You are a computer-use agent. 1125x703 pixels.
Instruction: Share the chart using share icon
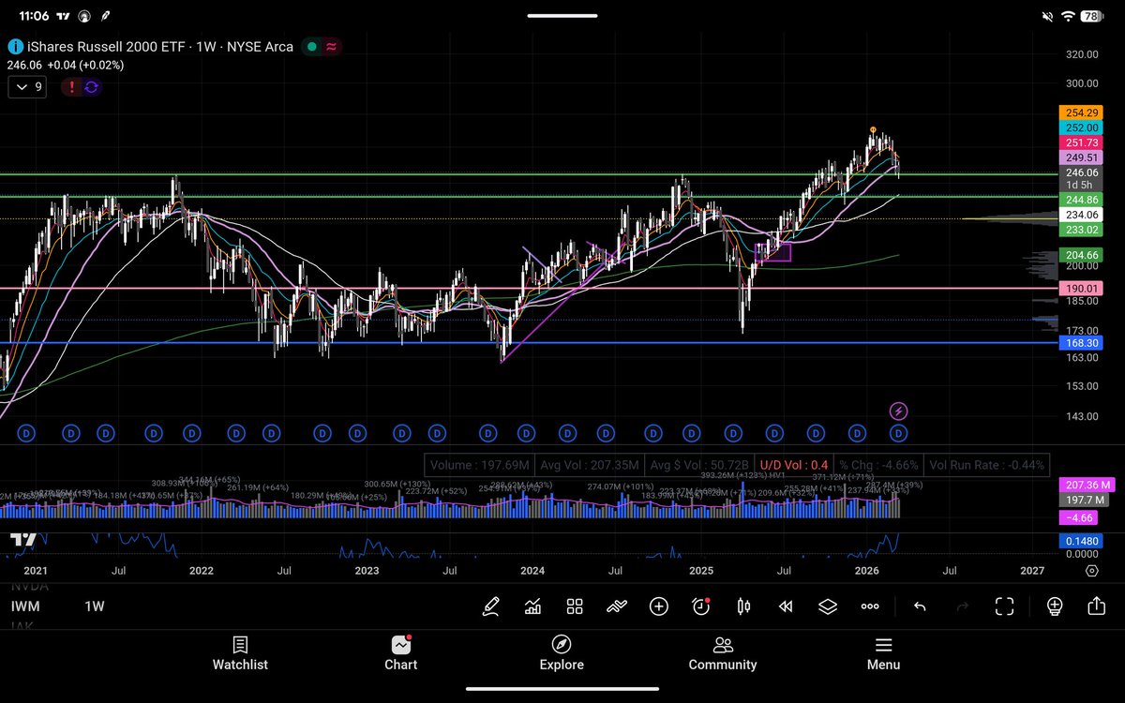click(1097, 606)
